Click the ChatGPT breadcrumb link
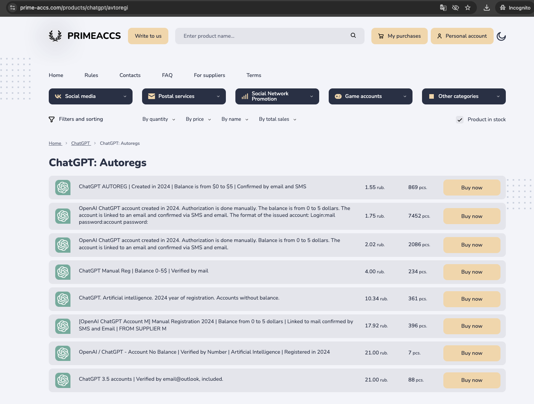This screenshot has width=534, height=404. (80, 143)
